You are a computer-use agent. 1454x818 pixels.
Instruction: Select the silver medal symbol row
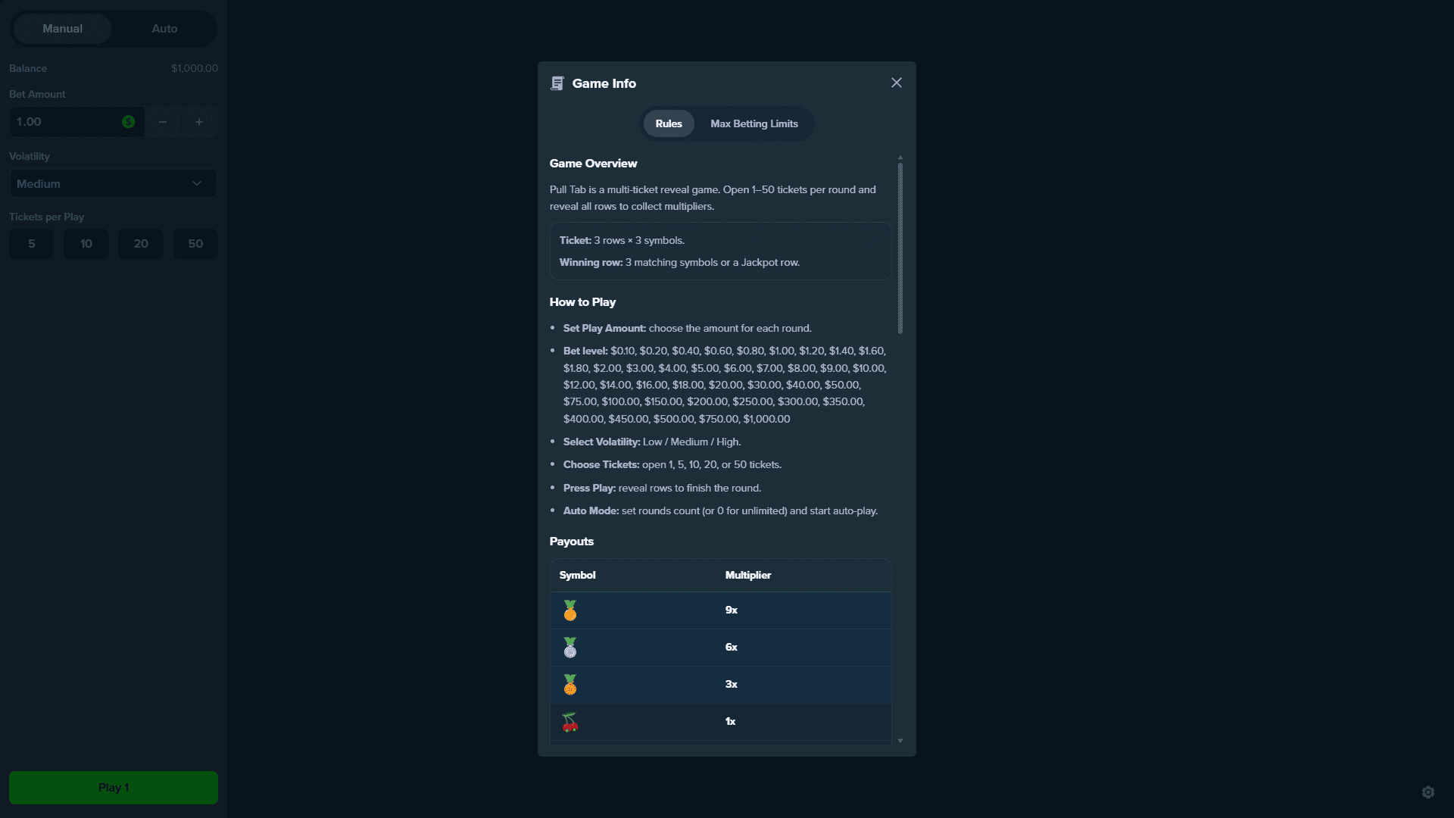[721, 648]
